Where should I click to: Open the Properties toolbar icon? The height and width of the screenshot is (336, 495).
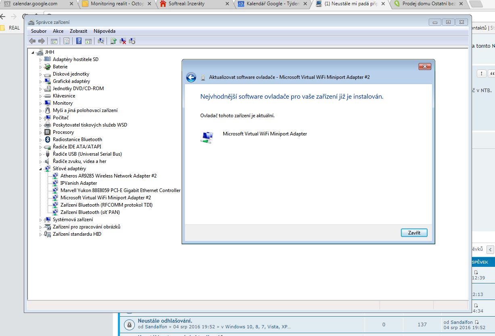(x=66, y=41)
